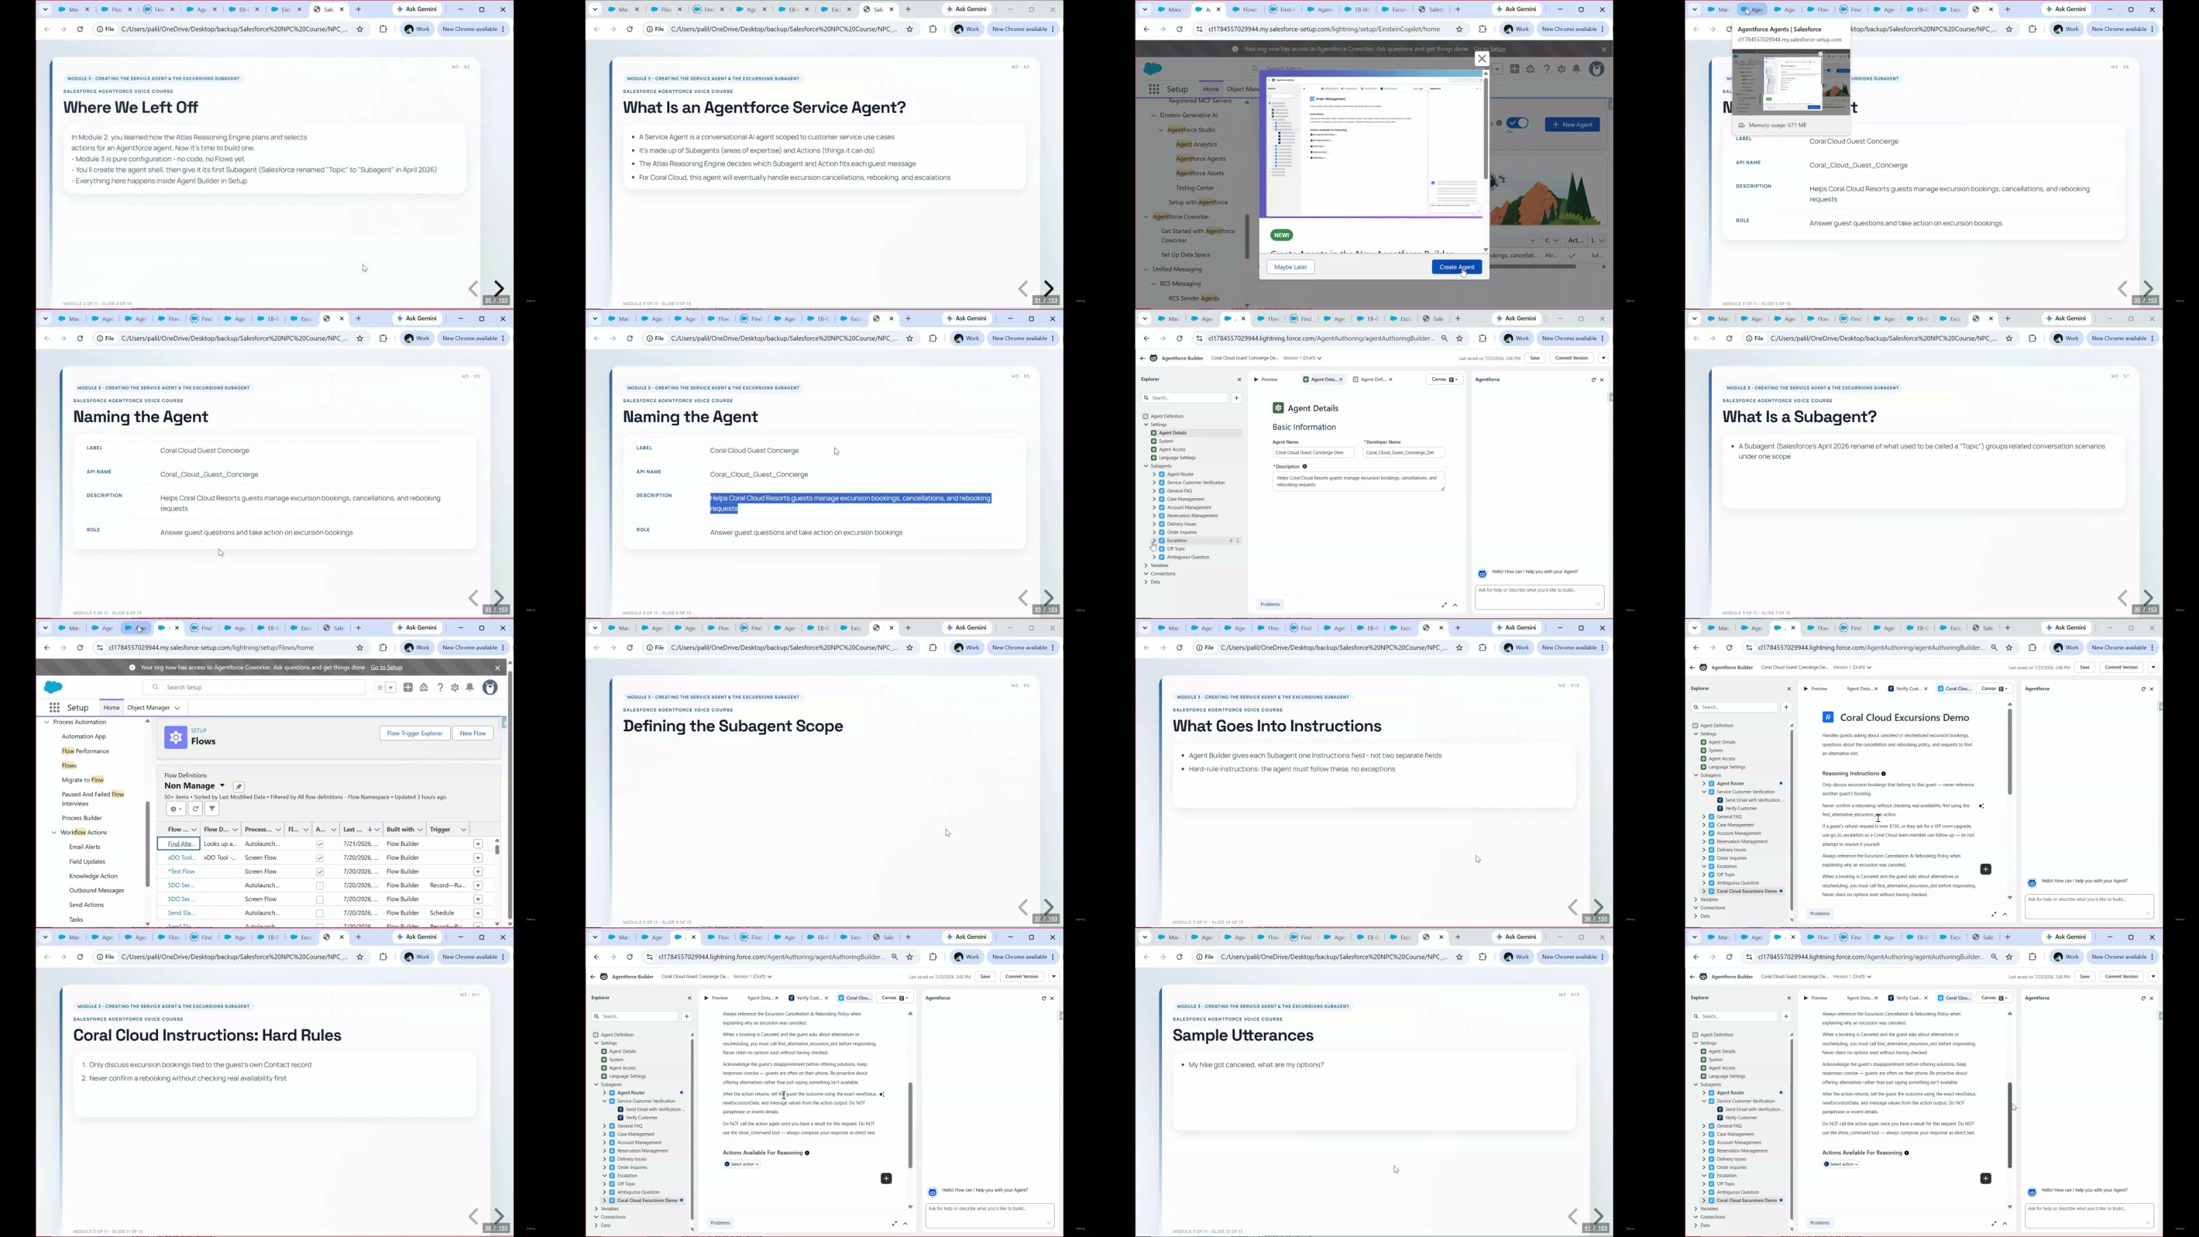
Task: Open the Object Manager tab on Flows page
Action: tap(154, 708)
